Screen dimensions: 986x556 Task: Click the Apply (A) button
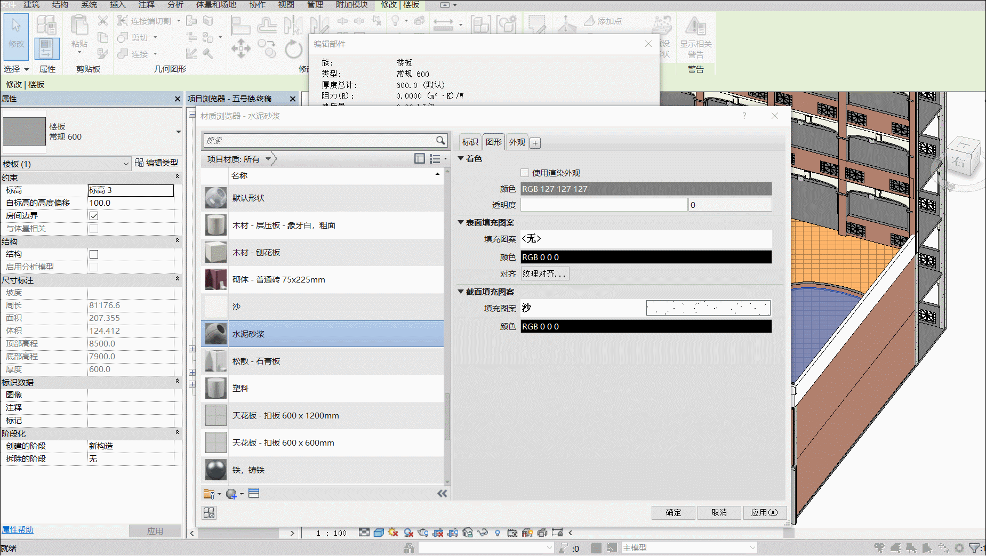(765, 512)
